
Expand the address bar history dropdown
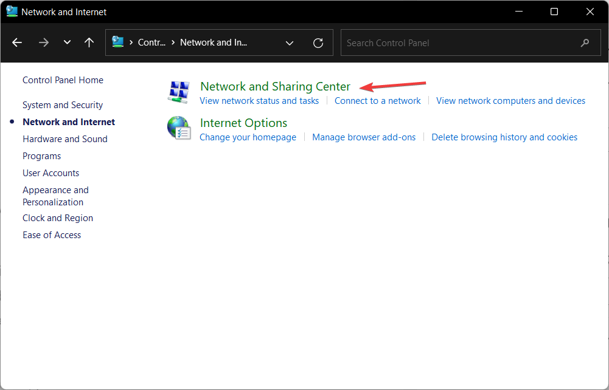pyautogui.click(x=290, y=43)
